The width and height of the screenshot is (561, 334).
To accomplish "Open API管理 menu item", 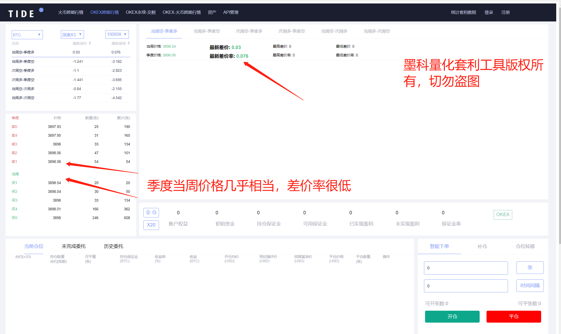I will [x=231, y=12].
